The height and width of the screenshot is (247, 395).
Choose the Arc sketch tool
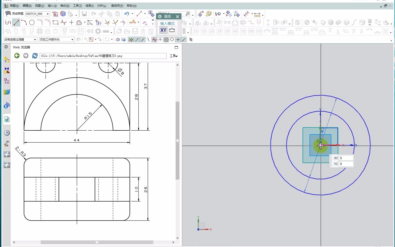click(x=24, y=23)
